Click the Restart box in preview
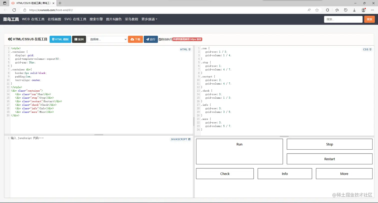 coord(329,159)
